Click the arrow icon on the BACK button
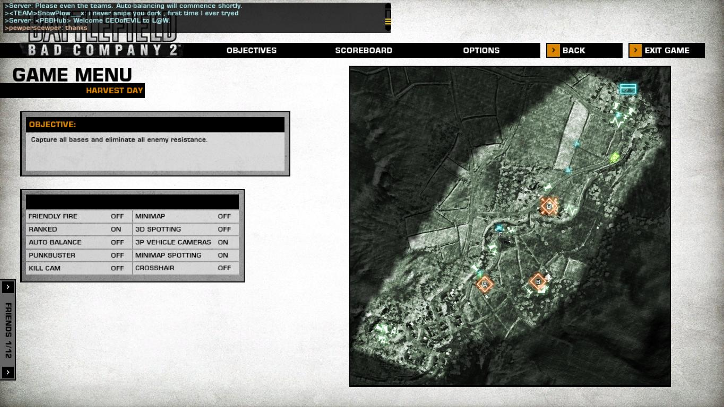Image resolution: width=724 pixels, height=407 pixels. (x=554, y=50)
